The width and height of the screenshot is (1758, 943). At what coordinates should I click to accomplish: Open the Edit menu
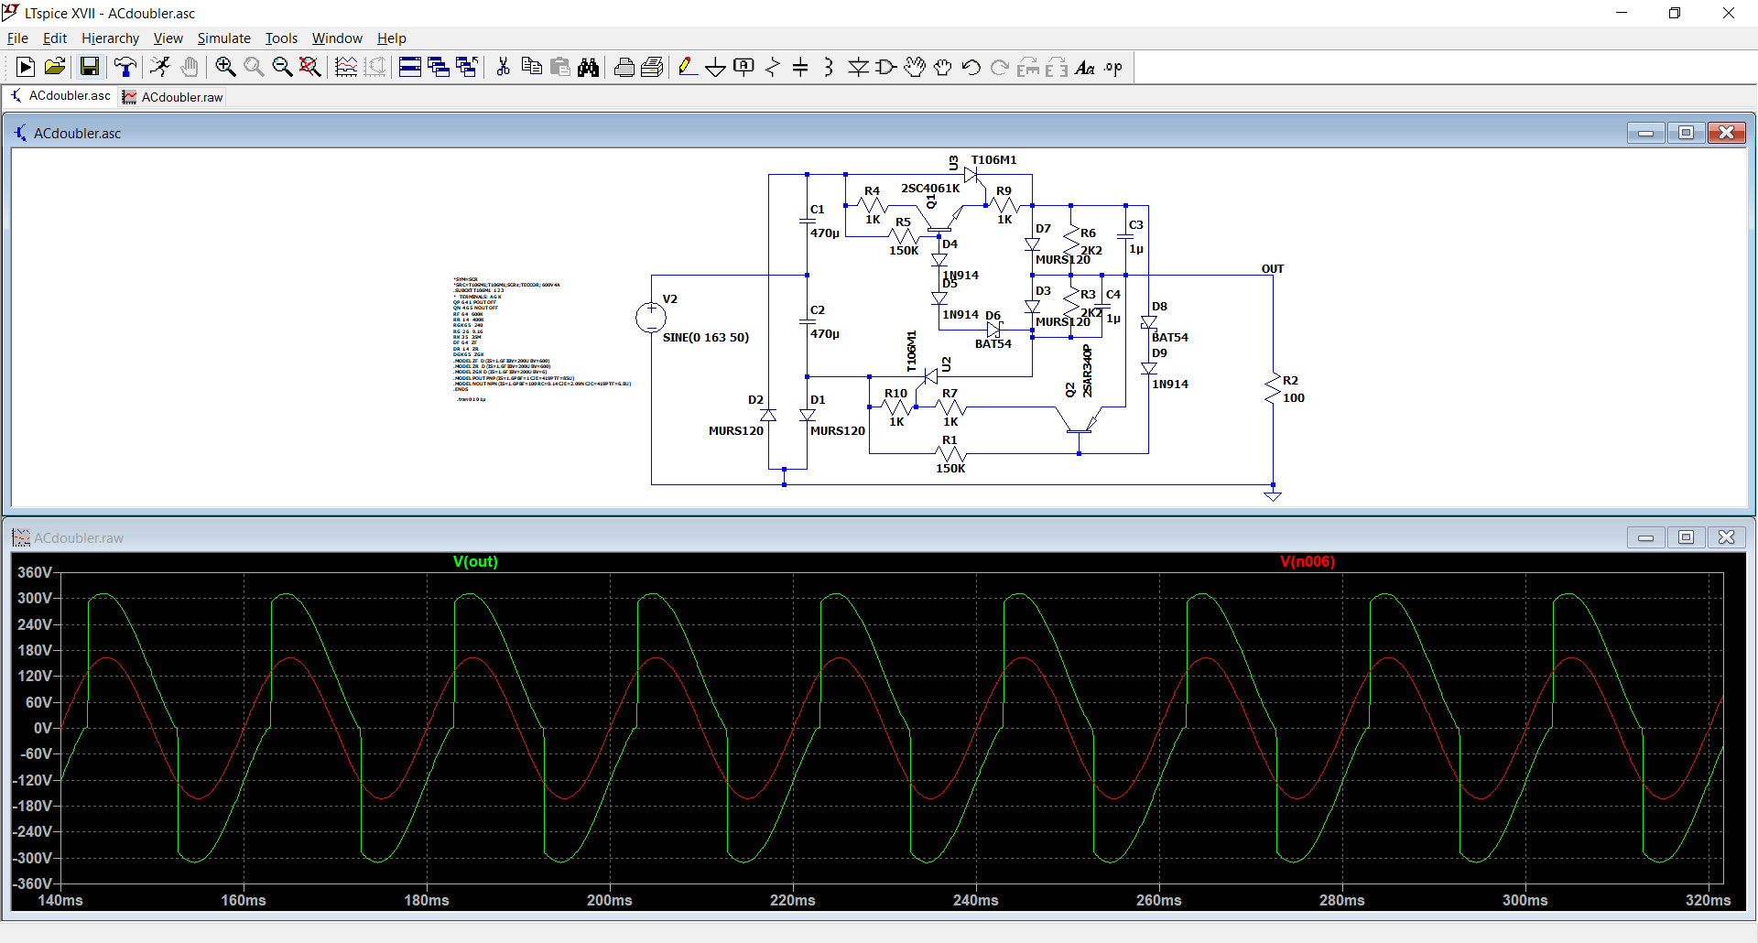pos(55,38)
